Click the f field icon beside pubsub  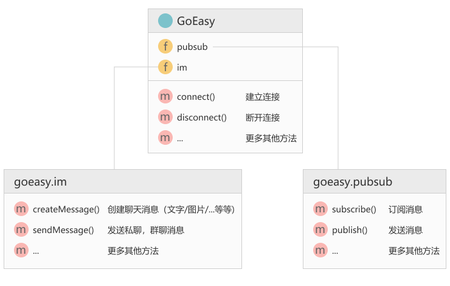tap(165, 46)
